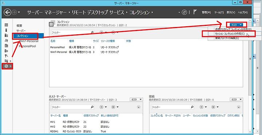The height and width of the screenshot is (135, 262).
Task: Sort host servers by サーバー名 column
Action: (x=56, y=116)
